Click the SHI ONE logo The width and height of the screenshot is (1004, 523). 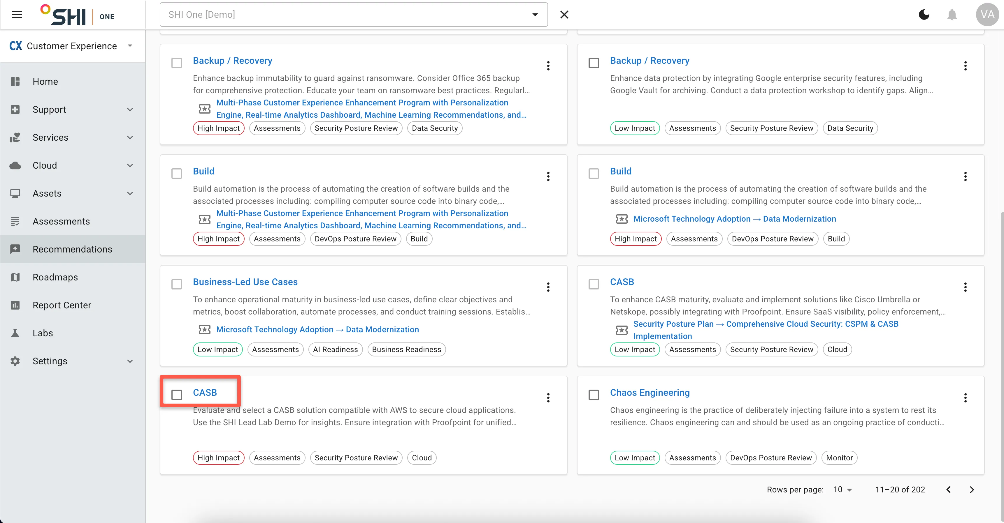78,15
